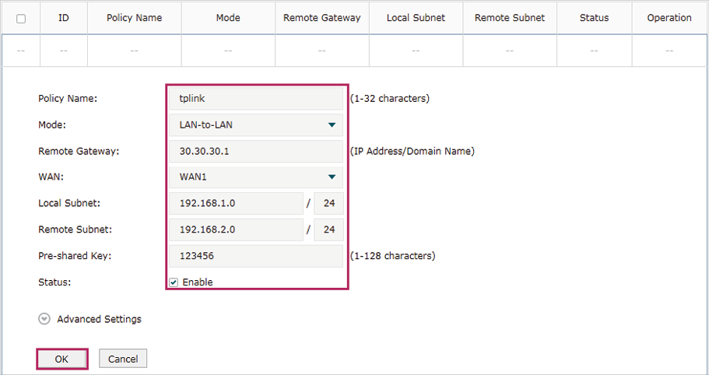
Task: Open the Mode dropdown showing LAN-to-LAN
Action: (x=255, y=124)
